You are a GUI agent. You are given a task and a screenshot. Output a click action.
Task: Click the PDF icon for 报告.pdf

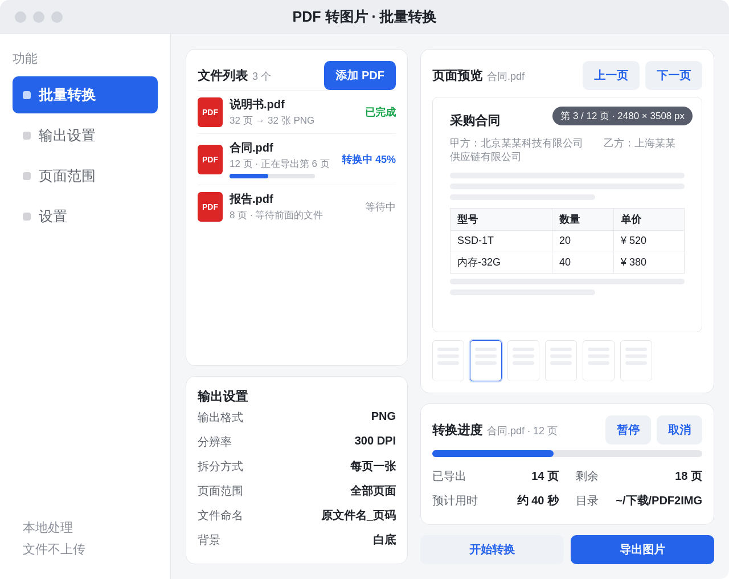[210, 207]
